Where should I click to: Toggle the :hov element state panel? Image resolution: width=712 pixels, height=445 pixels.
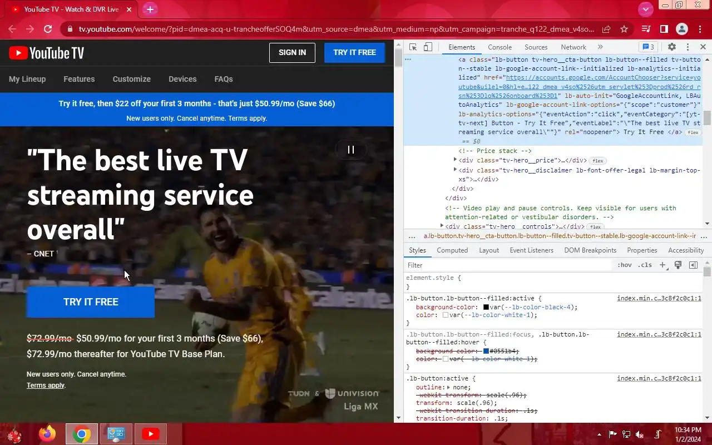tap(624, 265)
